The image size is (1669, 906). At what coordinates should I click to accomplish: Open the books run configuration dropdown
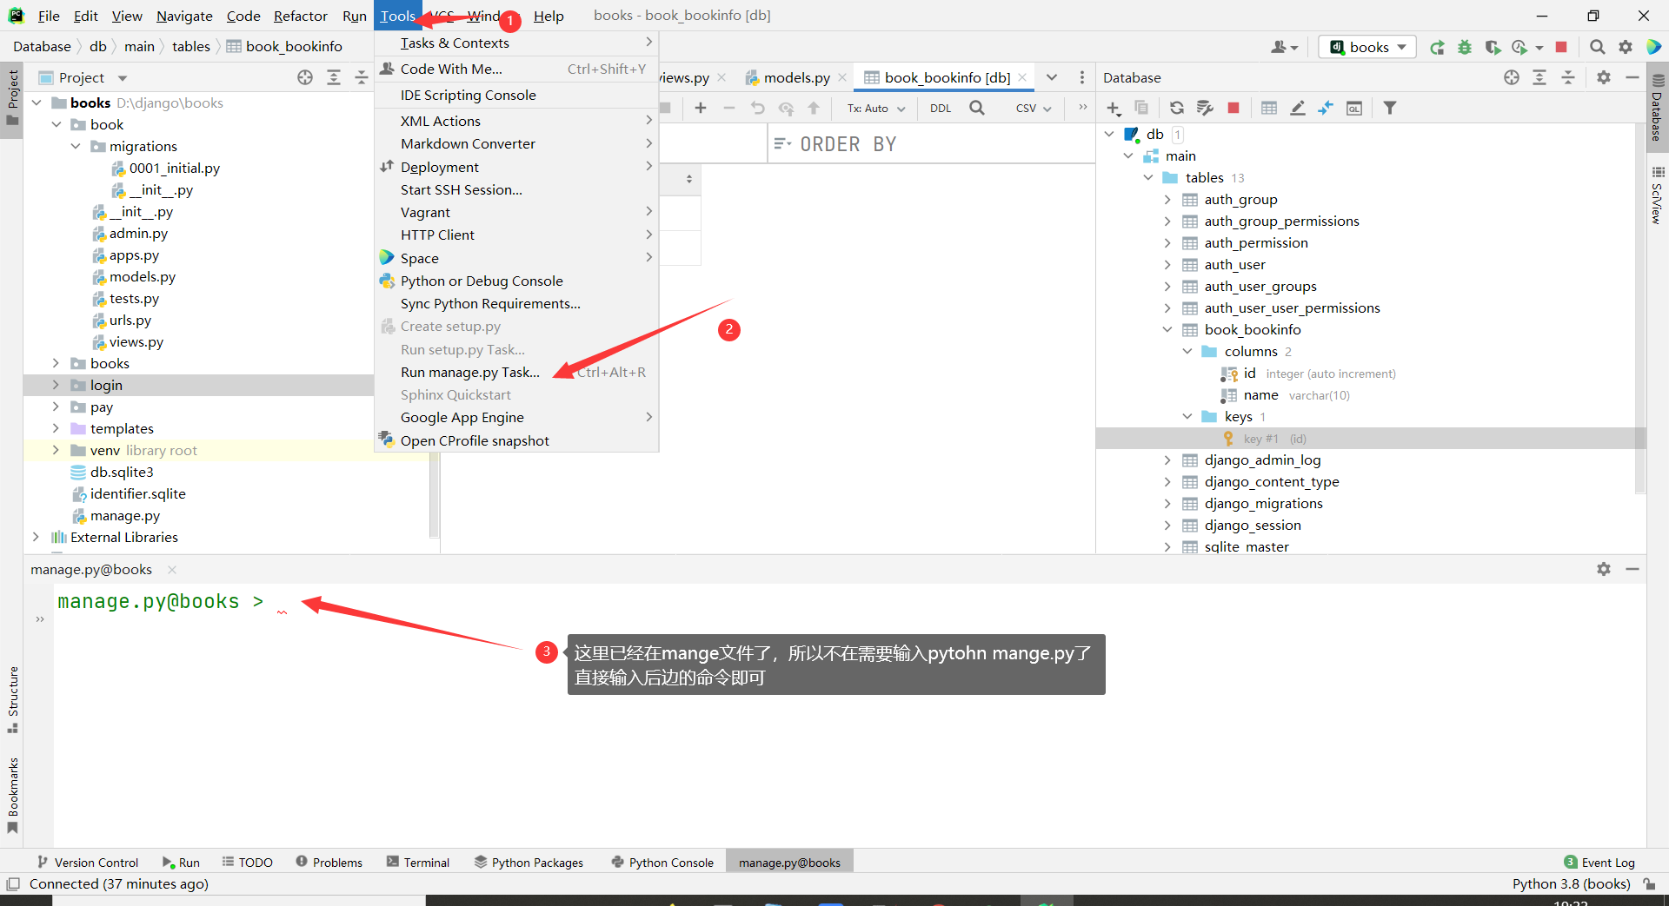click(1367, 47)
